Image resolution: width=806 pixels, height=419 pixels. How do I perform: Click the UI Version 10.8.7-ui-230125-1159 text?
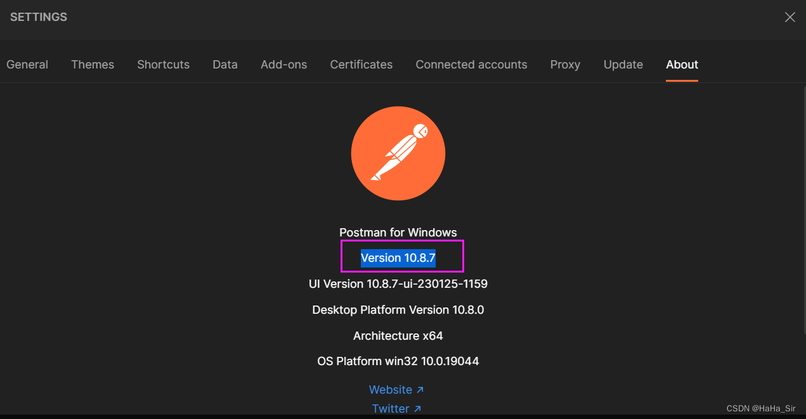tap(398, 284)
